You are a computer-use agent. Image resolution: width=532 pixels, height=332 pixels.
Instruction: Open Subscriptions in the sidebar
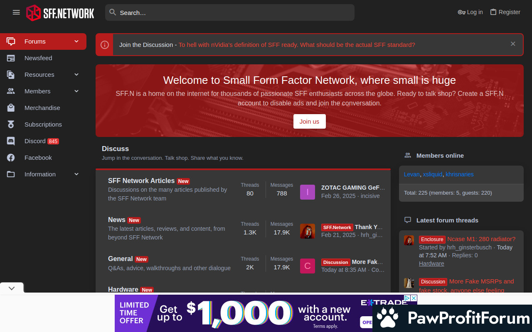coord(43,124)
